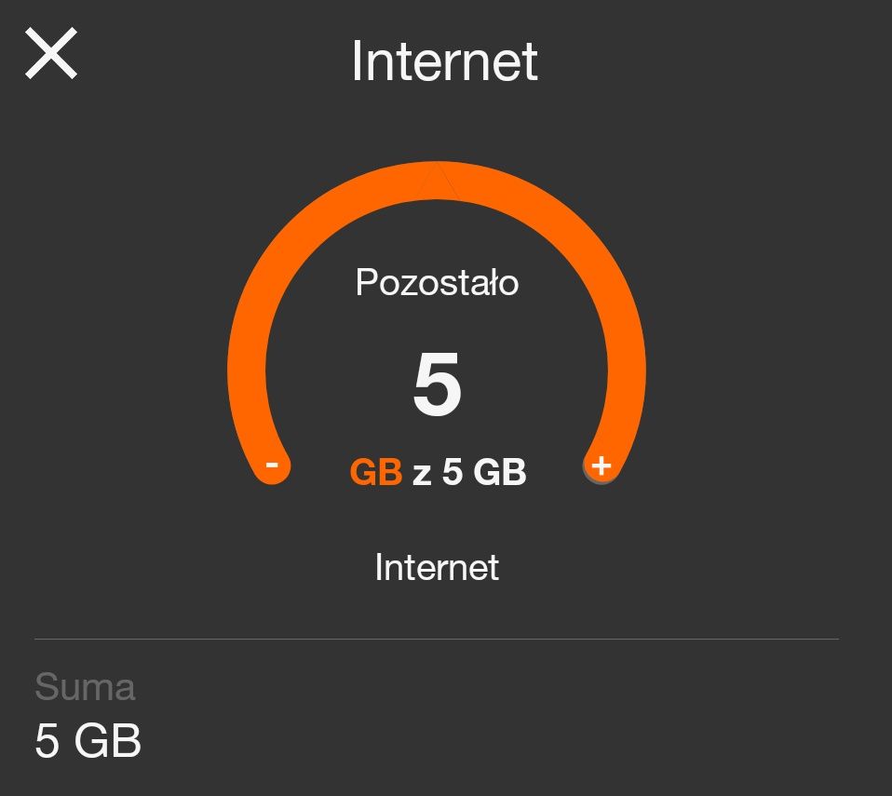Click the digit "5" under Suma
The width and height of the screenshot is (892, 796).
tap(47, 741)
